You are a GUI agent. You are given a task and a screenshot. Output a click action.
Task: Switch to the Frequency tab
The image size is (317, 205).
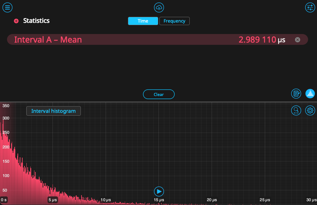(x=174, y=21)
